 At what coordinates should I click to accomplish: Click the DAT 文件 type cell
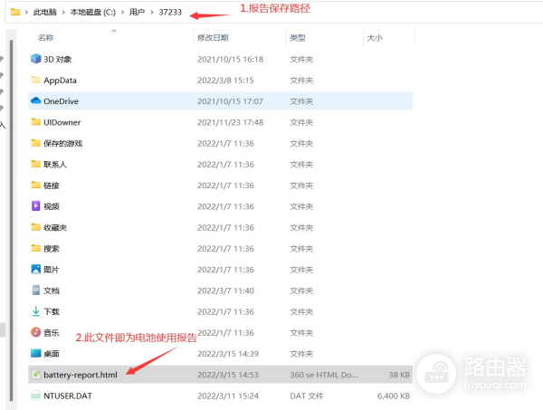(307, 396)
